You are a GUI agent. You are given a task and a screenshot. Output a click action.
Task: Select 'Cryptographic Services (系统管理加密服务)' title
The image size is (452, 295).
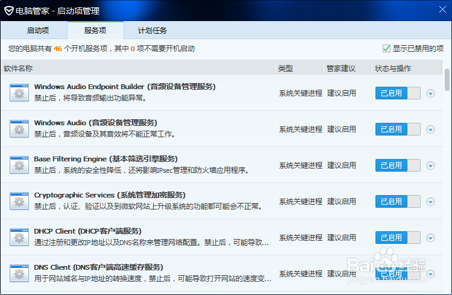110,195
